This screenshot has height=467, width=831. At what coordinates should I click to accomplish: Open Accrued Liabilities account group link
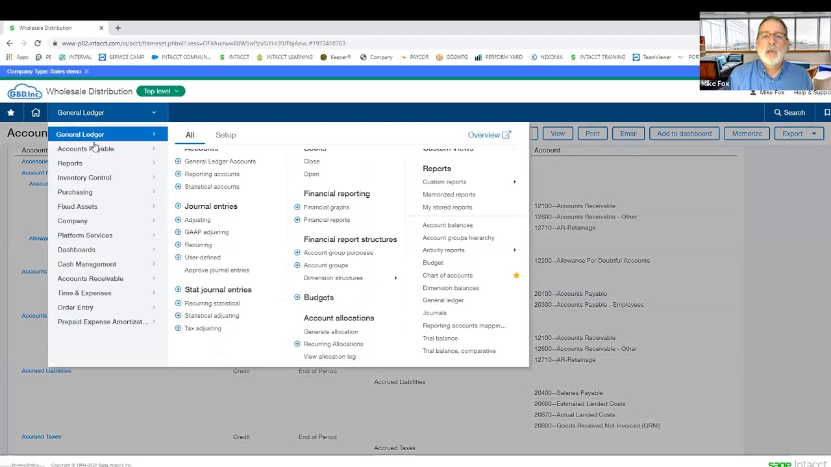tap(46, 371)
